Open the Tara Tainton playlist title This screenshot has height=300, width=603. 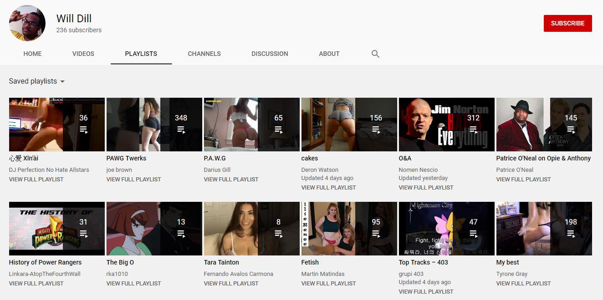tap(221, 262)
